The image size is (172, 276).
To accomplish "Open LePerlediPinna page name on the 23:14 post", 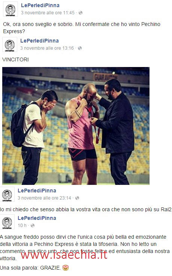I will tap(37, 191).
